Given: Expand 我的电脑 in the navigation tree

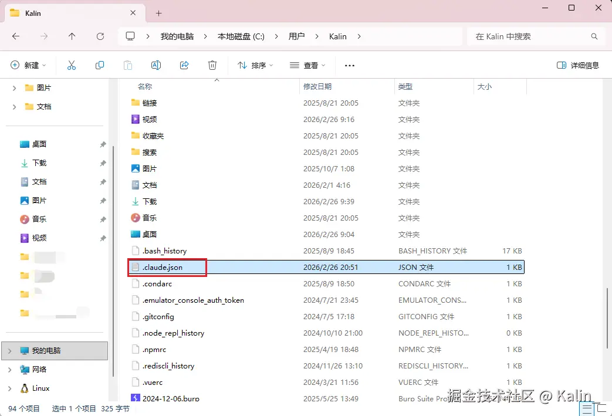Looking at the screenshot, I should (x=10, y=351).
